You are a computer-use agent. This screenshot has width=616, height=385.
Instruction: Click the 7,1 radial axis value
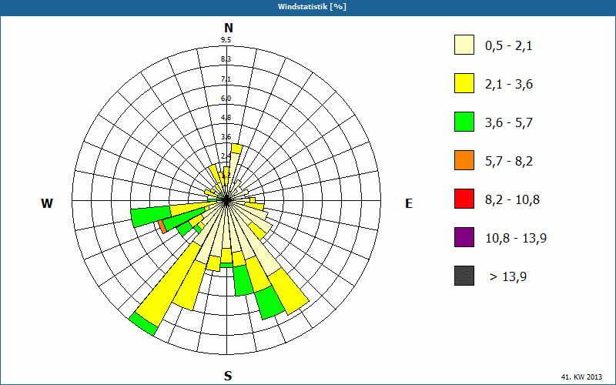coord(226,79)
